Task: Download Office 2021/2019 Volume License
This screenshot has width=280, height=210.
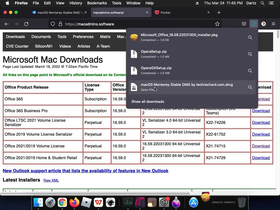Action: click(261, 146)
